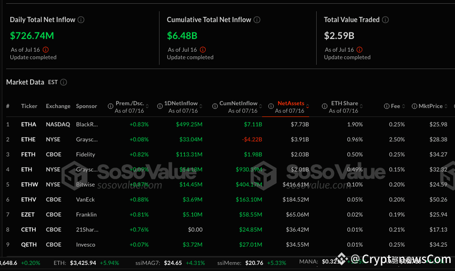Click info icon beside Daily Total Net Inflow
This screenshot has width=455, height=271.
tap(81, 20)
